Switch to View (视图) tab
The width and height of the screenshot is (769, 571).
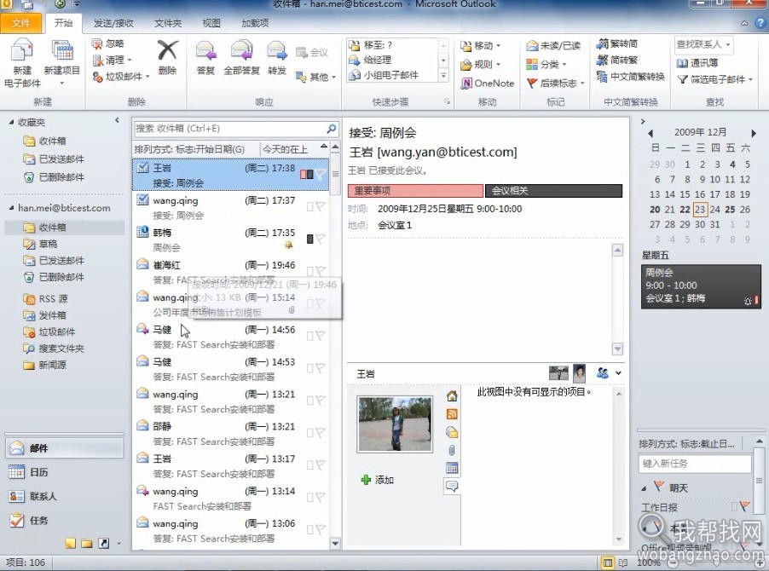[x=212, y=23]
